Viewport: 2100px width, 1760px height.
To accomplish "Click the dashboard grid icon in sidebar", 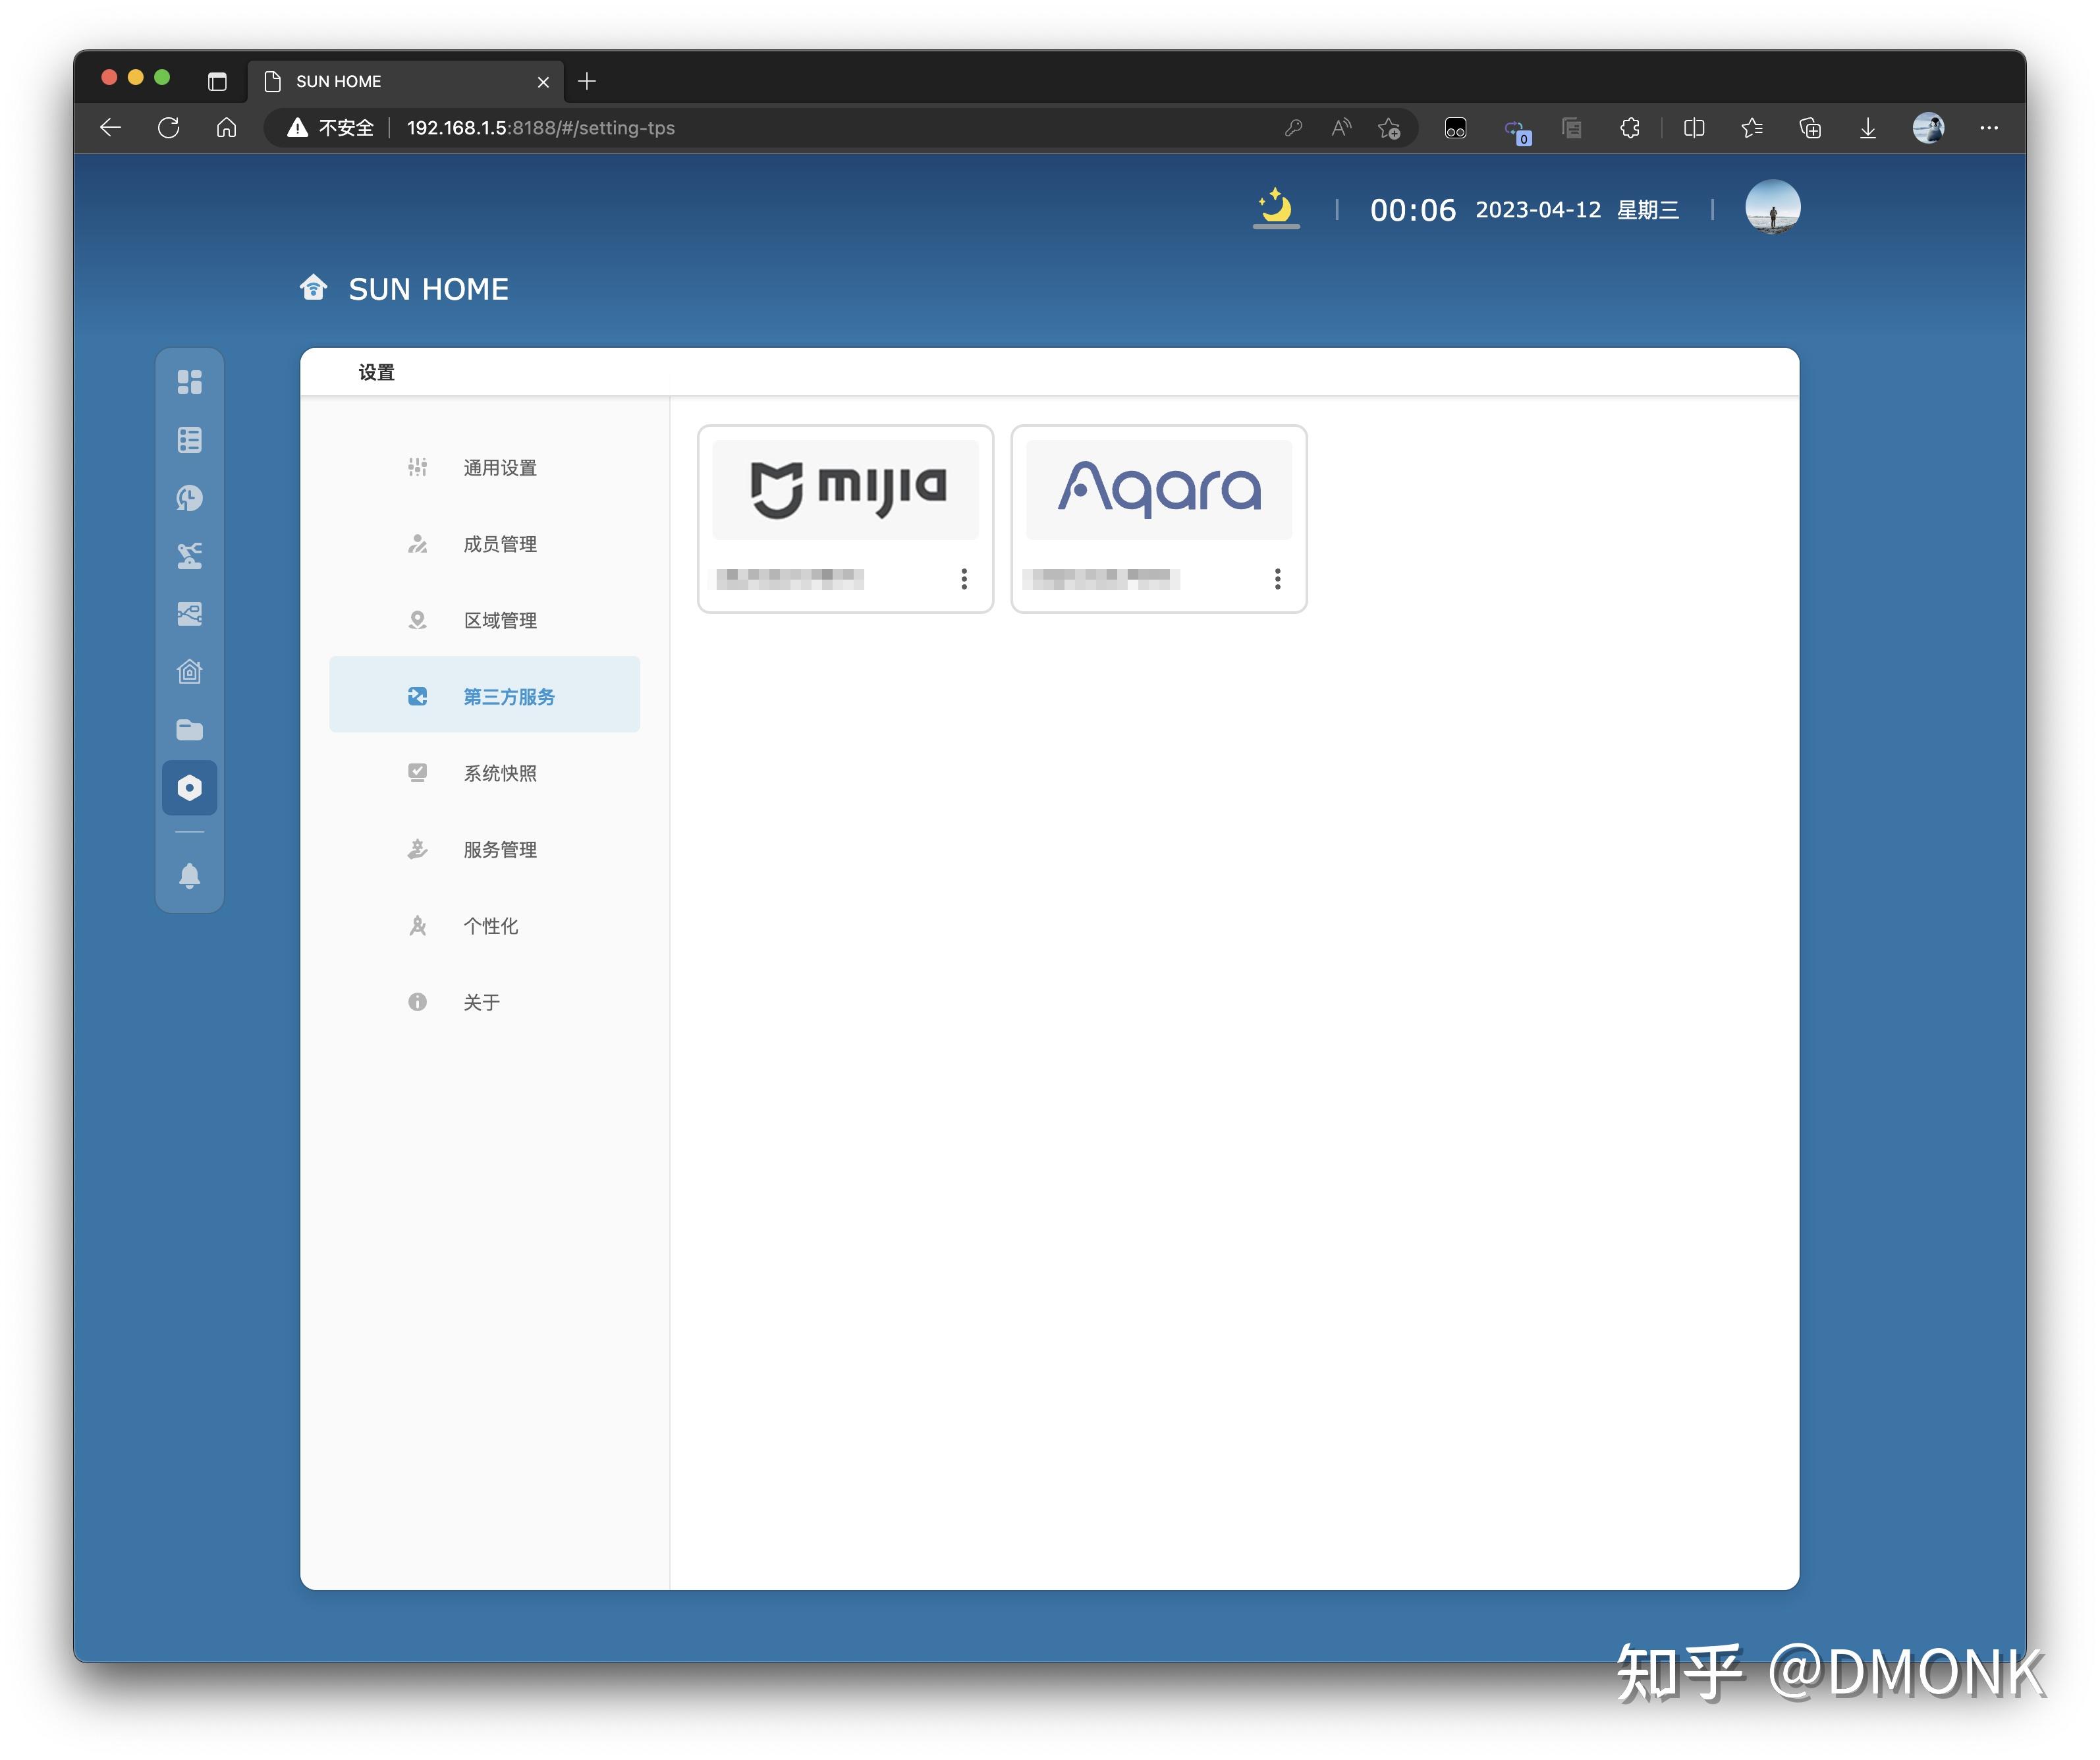I will click(x=189, y=382).
